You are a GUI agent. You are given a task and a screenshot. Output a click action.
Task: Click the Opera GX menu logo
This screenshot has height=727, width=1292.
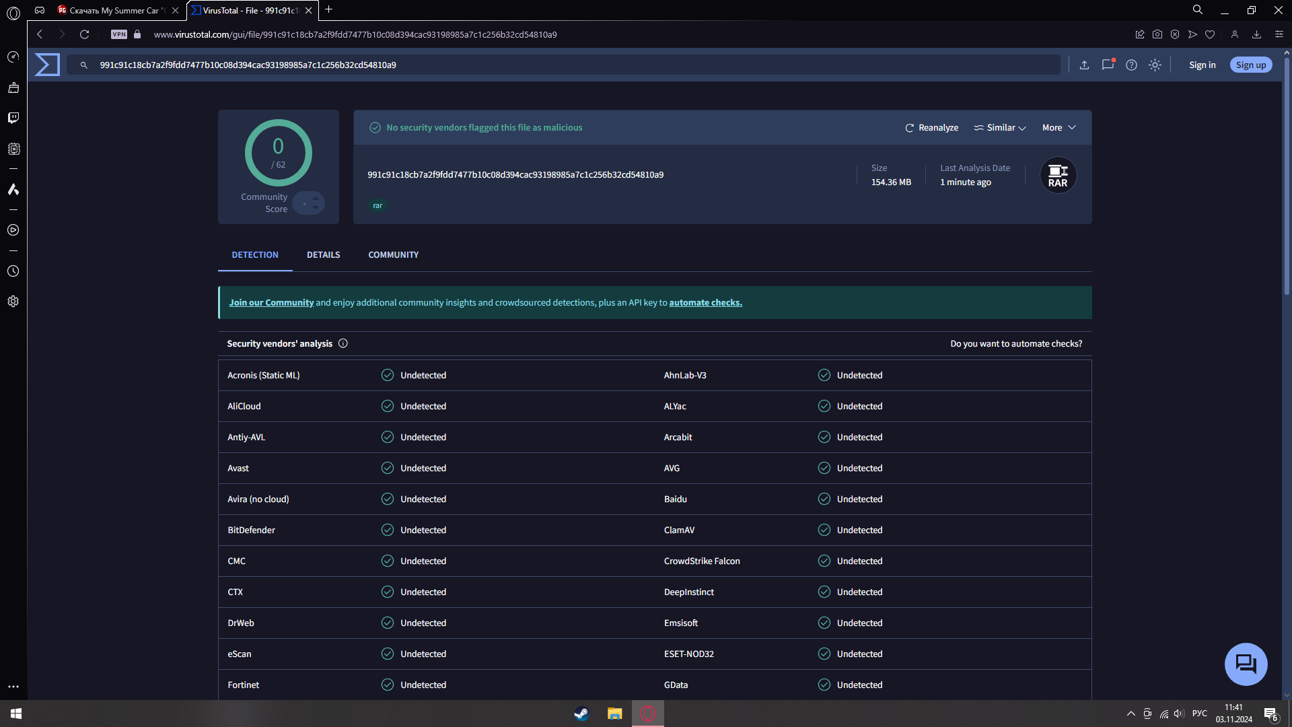(13, 13)
